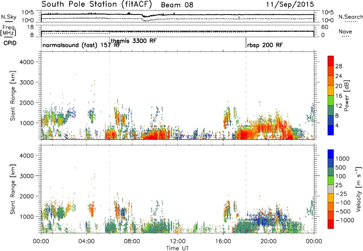Click the '12:00' time axis tick label
The width and height of the screenshot is (363, 251).
point(177,241)
